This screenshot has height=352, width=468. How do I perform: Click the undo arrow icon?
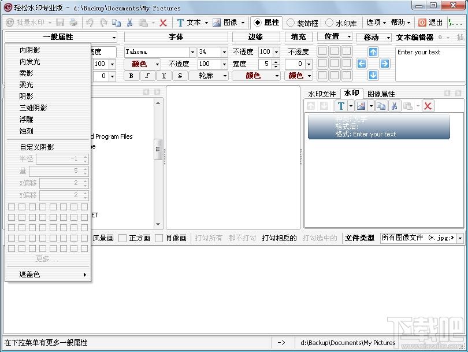[90, 23]
